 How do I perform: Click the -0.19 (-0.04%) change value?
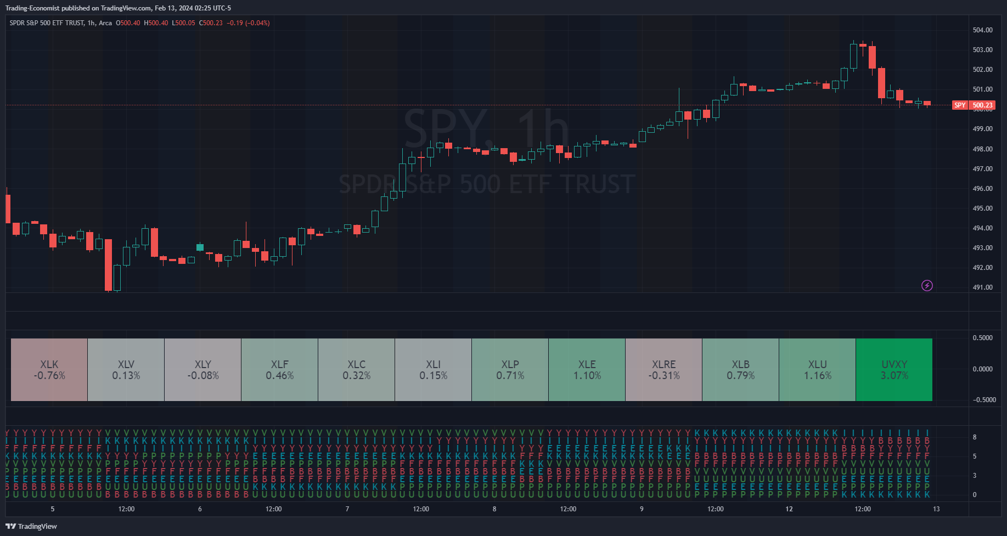[248, 23]
